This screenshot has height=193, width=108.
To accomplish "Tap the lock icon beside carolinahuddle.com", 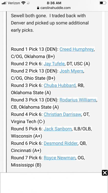I will click(x=38, y=8).
